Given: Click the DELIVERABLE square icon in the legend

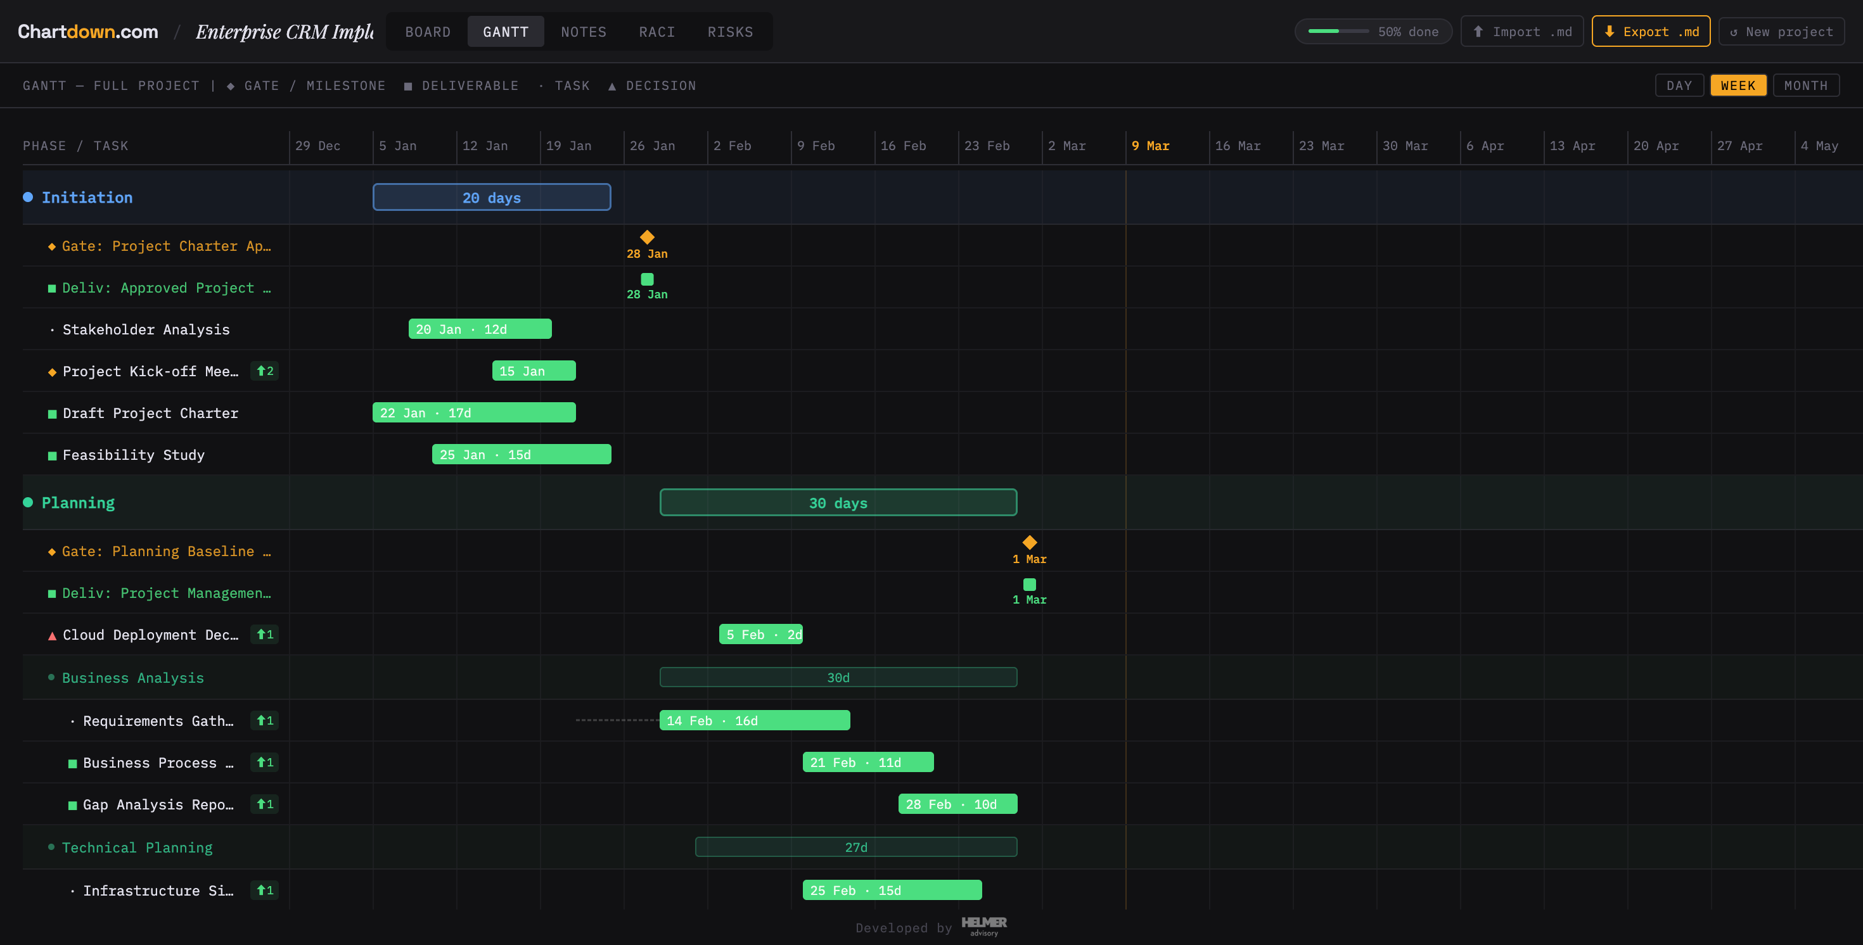Looking at the screenshot, I should point(407,86).
